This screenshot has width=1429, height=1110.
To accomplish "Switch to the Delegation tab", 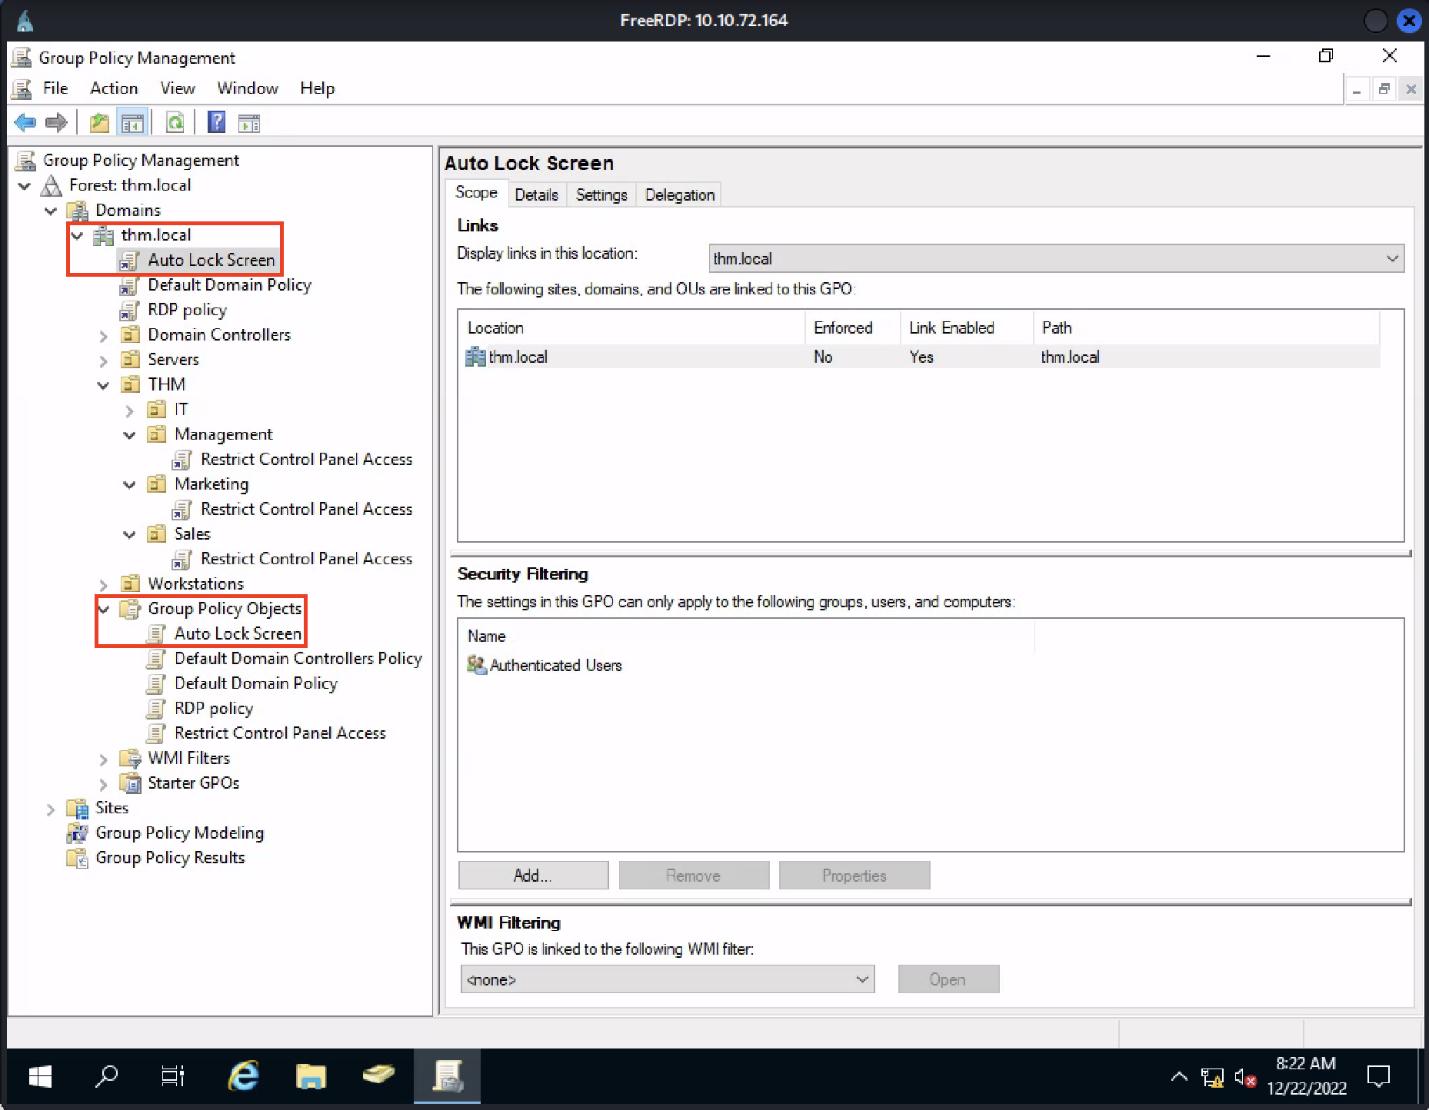I will click(680, 194).
